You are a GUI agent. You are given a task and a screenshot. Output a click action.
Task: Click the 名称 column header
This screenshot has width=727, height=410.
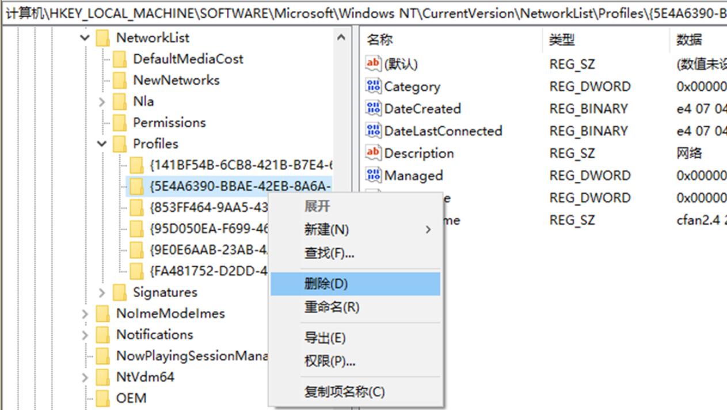pos(380,40)
